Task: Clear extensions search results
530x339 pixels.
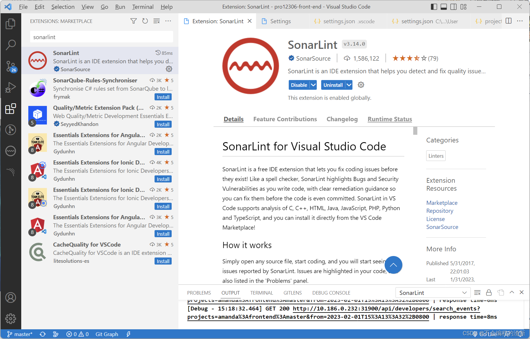Action: pyautogui.click(x=157, y=21)
